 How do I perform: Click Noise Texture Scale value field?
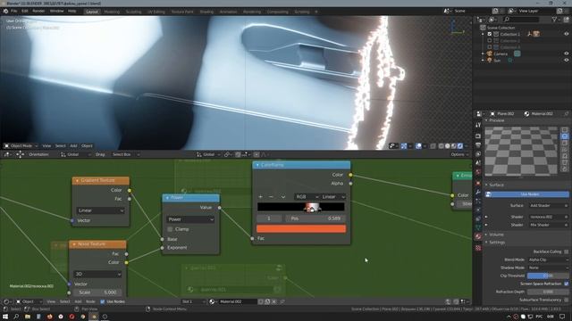pos(97,292)
